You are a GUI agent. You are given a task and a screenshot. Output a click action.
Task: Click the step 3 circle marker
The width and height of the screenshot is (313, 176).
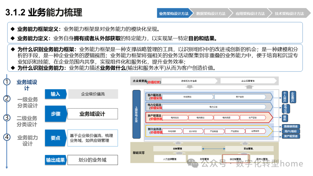point(7,118)
